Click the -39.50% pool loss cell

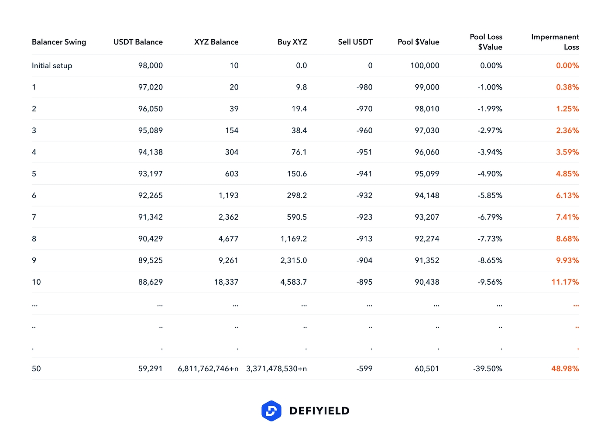pos(487,369)
